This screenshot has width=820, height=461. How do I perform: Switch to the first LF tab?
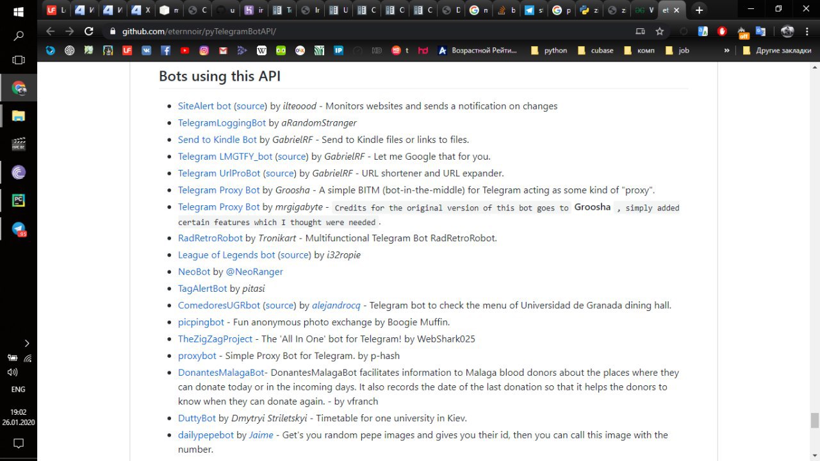click(56, 10)
